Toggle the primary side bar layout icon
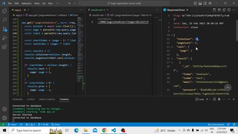The height and width of the screenshot is (134, 238). (x=195, y=3)
